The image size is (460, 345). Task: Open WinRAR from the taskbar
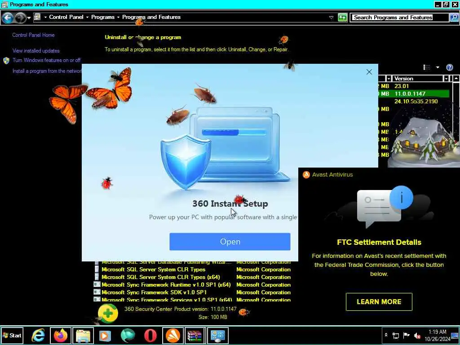(195, 335)
